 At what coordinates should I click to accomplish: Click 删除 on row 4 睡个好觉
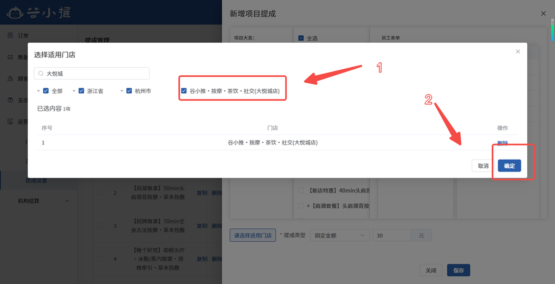217,259
